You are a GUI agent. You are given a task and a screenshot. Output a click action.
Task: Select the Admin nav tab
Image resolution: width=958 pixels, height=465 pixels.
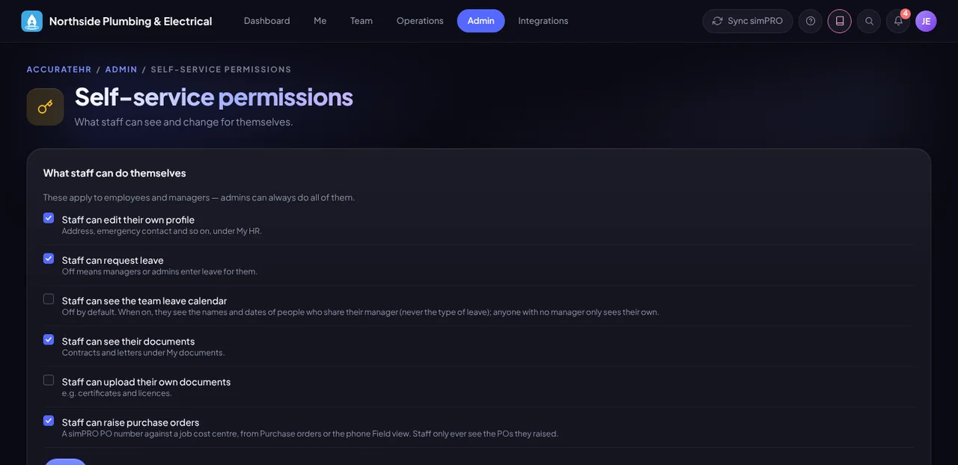pos(481,21)
